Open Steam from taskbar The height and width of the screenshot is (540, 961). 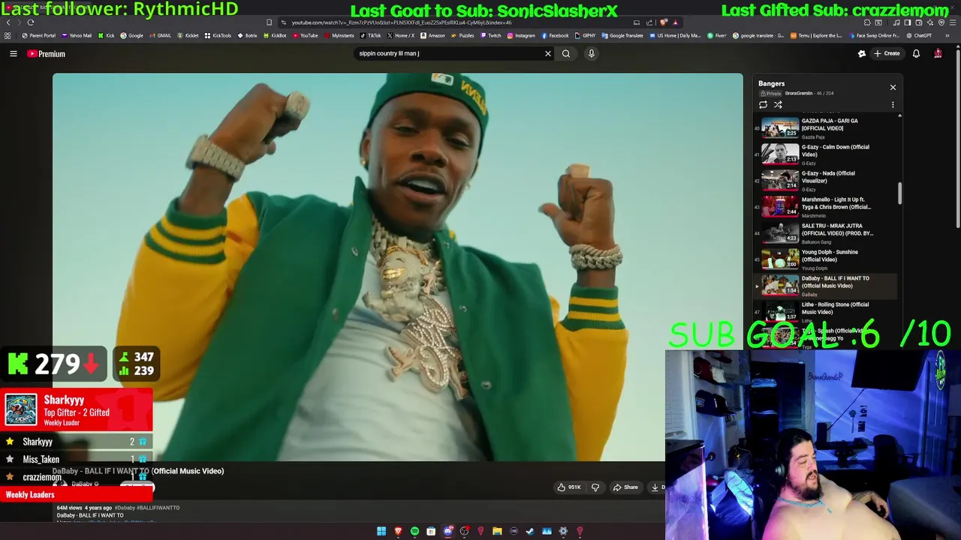tap(530, 531)
